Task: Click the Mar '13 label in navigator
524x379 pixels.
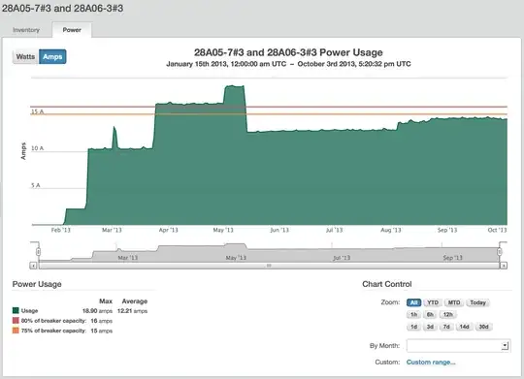Action: [x=128, y=258]
